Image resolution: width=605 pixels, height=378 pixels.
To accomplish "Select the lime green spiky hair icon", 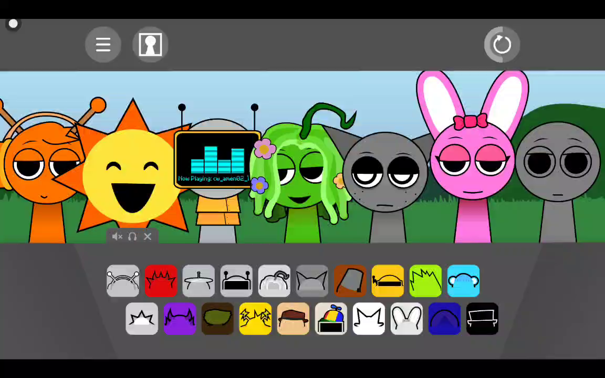I will [425, 281].
